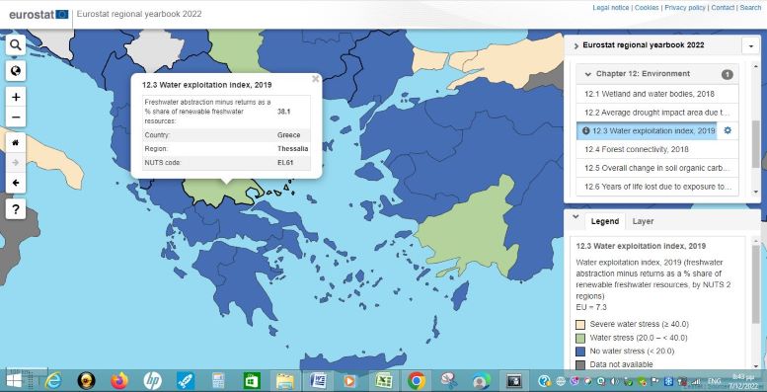Click the globe basemap icon

pos(16,71)
